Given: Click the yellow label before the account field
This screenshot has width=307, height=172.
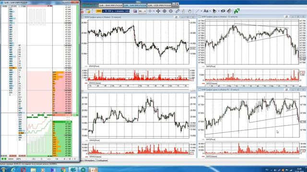Looking at the screenshot, I should click(x=99, y=11).
